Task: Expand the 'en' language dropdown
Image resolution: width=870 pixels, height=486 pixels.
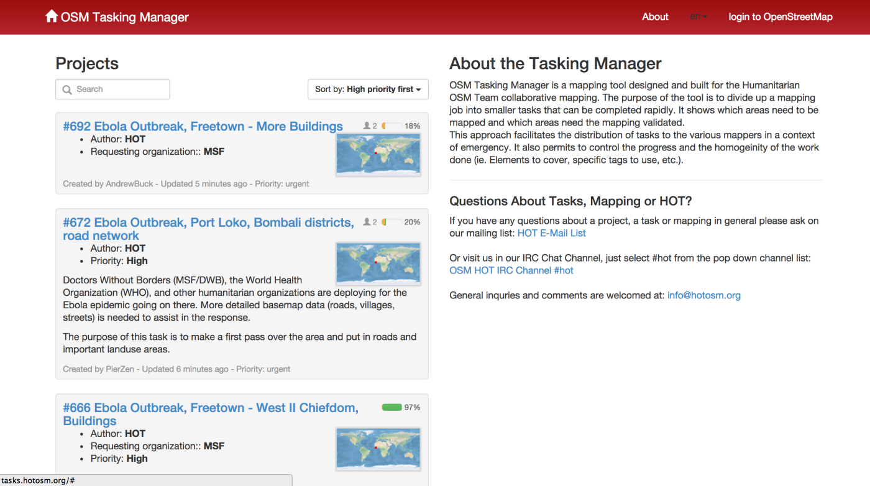Action: (698, 17)
